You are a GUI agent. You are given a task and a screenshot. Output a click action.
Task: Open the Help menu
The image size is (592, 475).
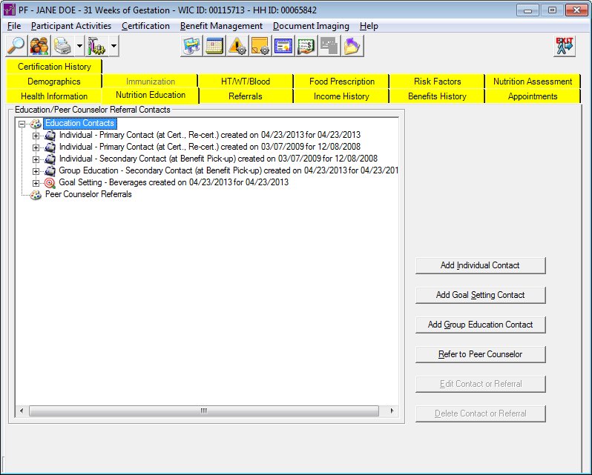(x=369, y=26)
